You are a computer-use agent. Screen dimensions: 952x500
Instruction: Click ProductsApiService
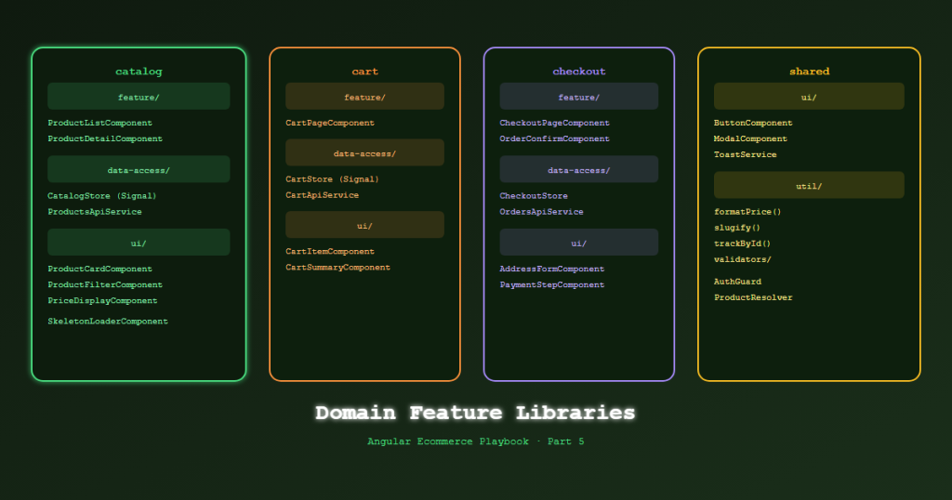tap(95, 212)
